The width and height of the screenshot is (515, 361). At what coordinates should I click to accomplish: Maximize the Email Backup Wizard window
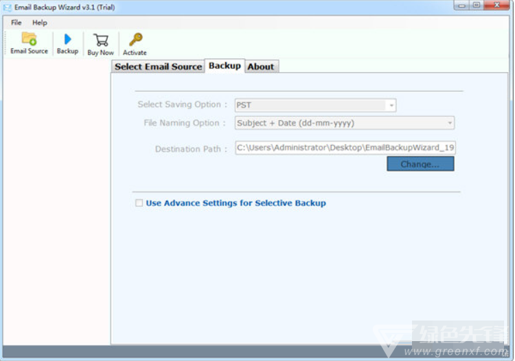[477, 5]
